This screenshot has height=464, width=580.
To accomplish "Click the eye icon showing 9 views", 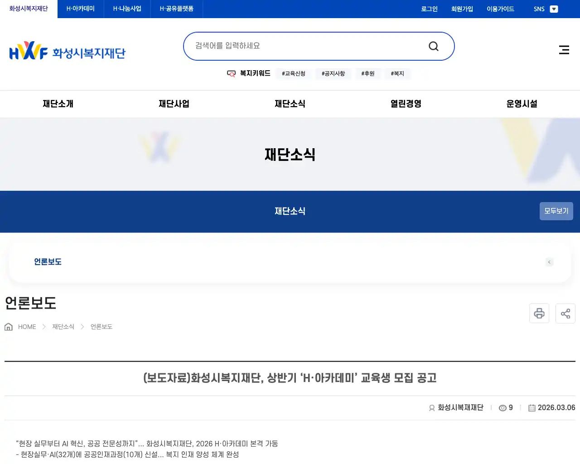I will tap(503, 407).
